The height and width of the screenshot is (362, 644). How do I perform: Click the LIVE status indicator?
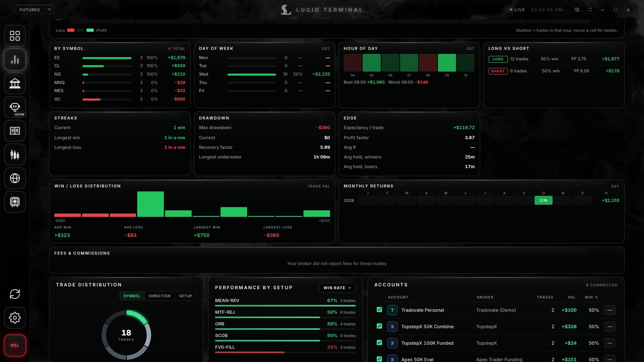point(517,10)
